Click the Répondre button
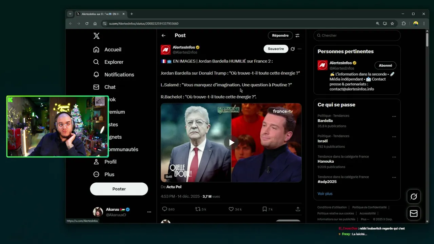The image size is (434, 244). [x=280, y=36]
